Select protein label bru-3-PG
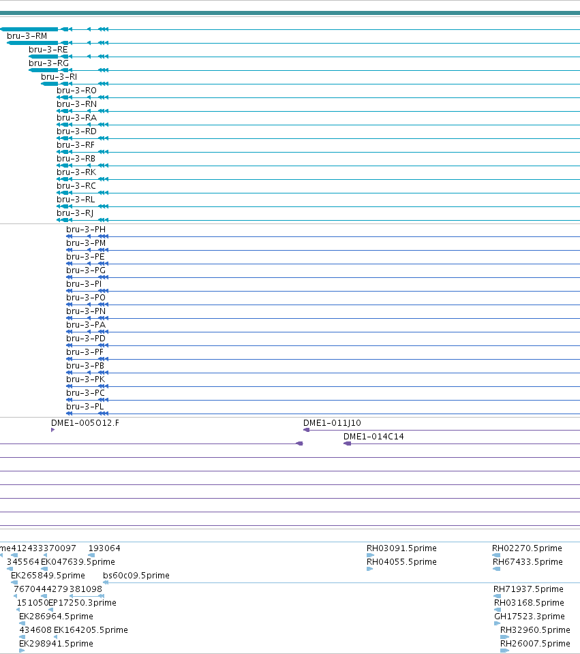Viewport: 580px width, 654px height. [86, 270]
